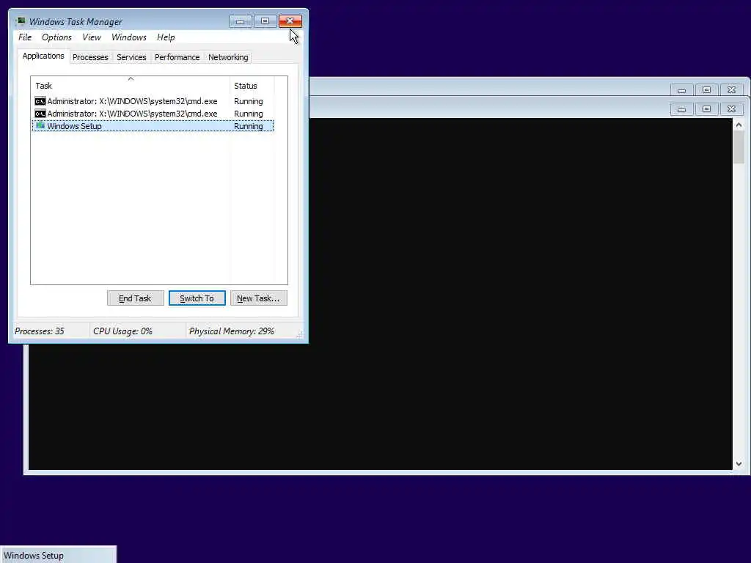Screen dimensions: 751x563
Task: Select the Windows Setup task row
Action: 153,126
